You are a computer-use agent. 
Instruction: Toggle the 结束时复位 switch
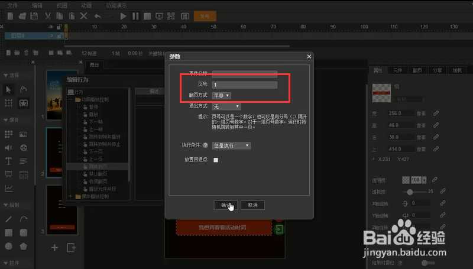pos(427,263)
